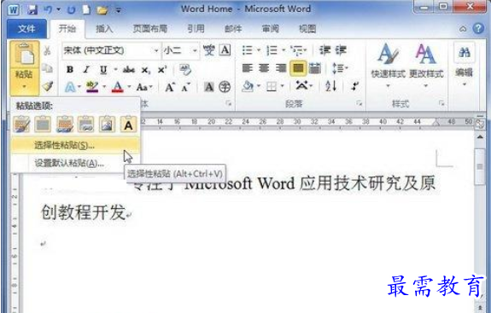Screen dimensions: 491x313
Task: Switch to the 页面布局 tab
Action: tap(150, 29)
